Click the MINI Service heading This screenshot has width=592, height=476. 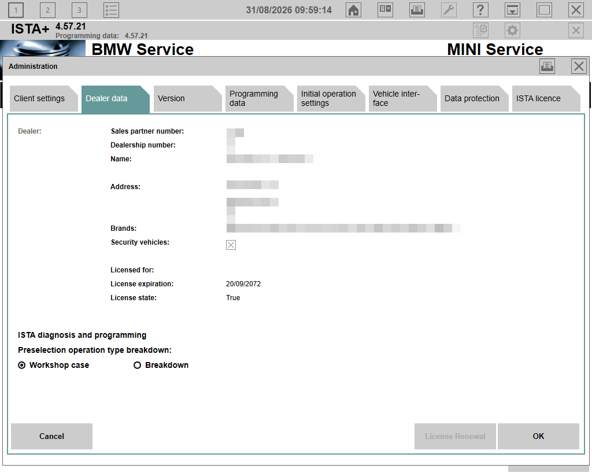tap(495, 50)
